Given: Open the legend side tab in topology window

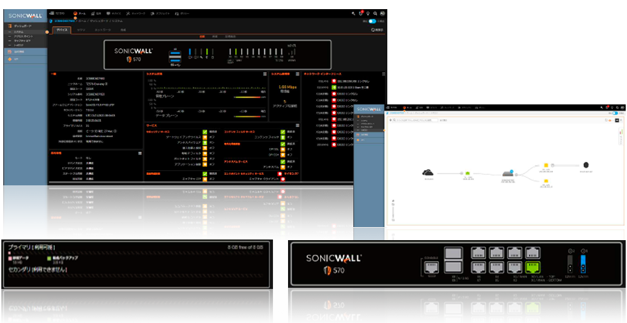Looking at the screenshot, I should coord(620,138).
